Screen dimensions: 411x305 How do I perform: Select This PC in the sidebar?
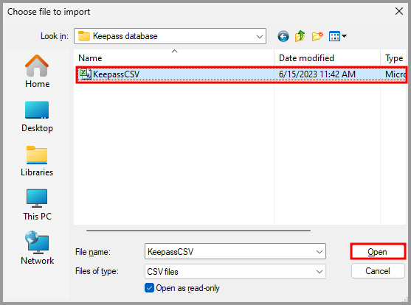[37, 205]
